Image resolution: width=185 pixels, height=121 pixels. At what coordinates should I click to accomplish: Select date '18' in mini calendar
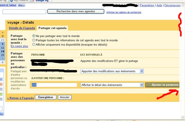pyautogui.click(x=2, y=51)
